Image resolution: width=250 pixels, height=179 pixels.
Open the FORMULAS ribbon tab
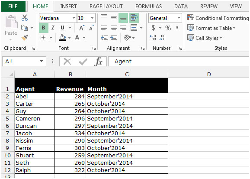[x=149, y=7]
